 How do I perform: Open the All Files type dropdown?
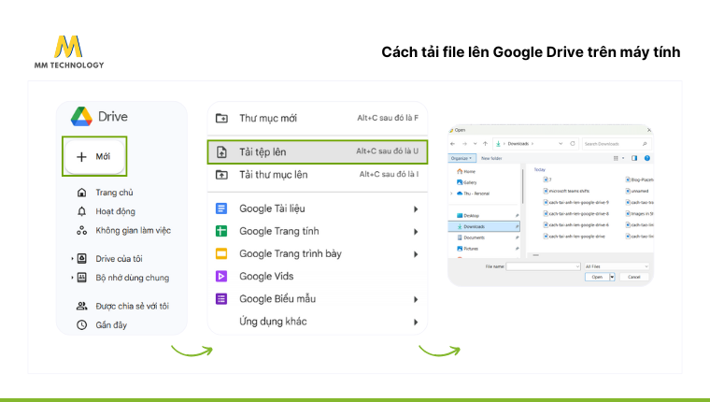click(617, 266)
